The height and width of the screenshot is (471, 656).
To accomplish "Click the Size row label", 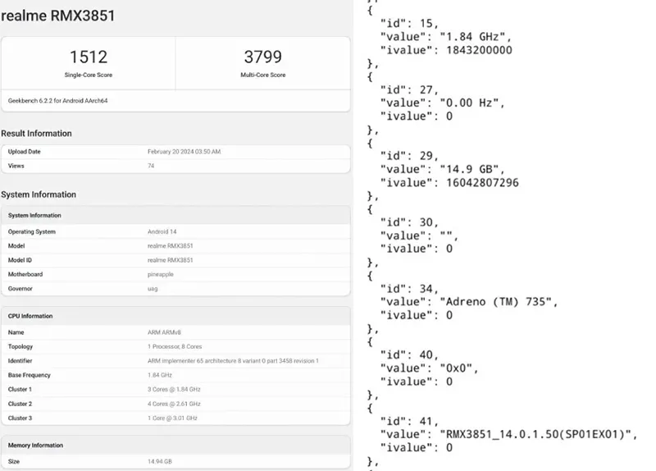I will tap(14, 461).
